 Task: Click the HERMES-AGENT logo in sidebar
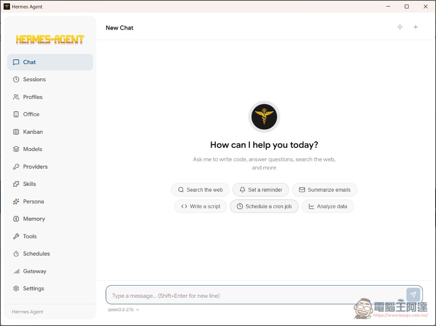pyautogui.click(x=50, y=40)
